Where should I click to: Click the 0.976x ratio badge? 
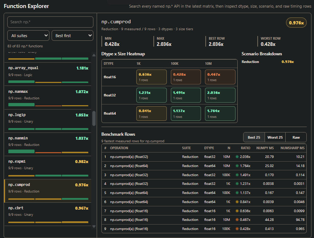(x=296, y=23)
